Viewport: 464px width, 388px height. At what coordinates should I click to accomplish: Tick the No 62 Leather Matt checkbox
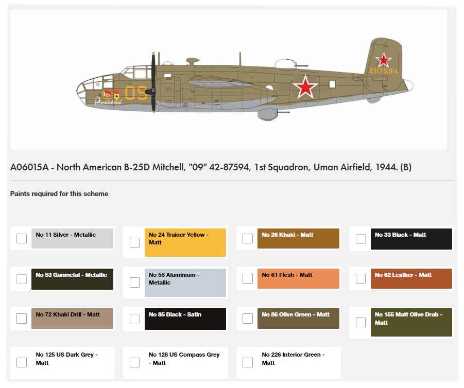(x=360, y=278)
